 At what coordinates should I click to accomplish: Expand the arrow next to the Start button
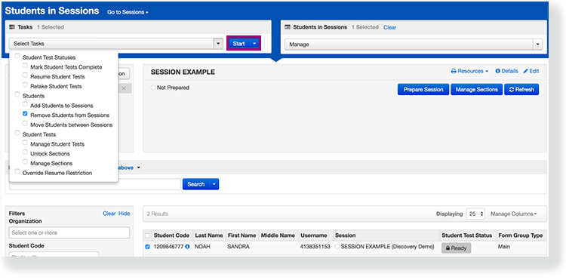tap(254, 44)
